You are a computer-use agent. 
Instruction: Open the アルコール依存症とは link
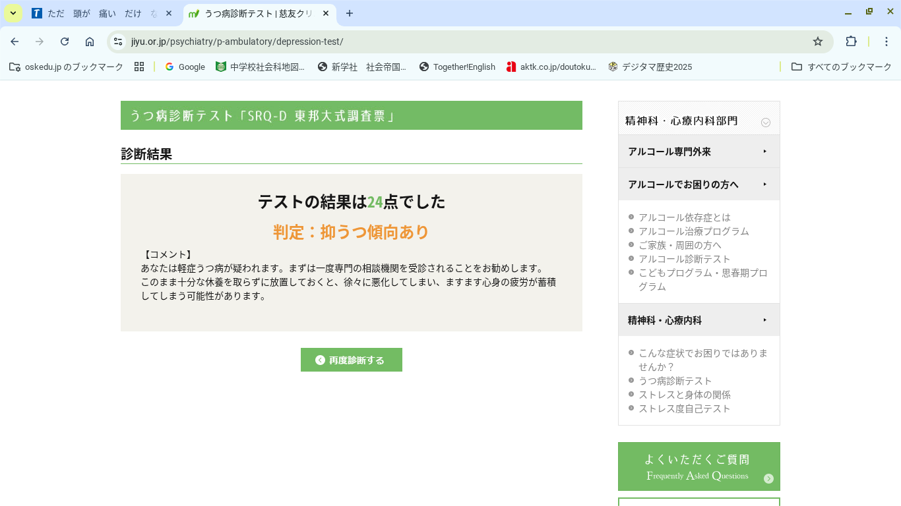pyautogui.click(x=684, y=217)
